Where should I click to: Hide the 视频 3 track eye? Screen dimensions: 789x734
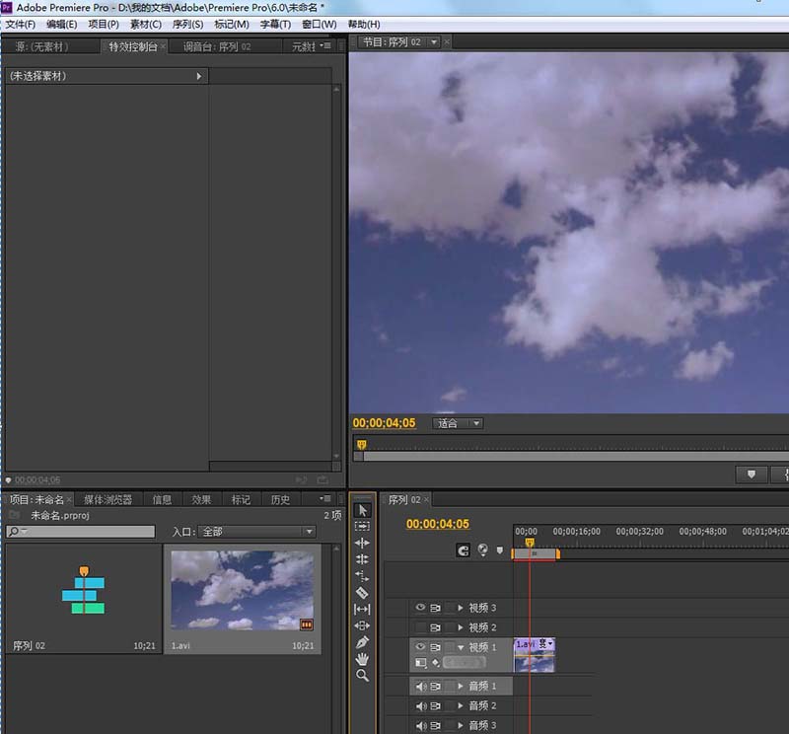420,608
